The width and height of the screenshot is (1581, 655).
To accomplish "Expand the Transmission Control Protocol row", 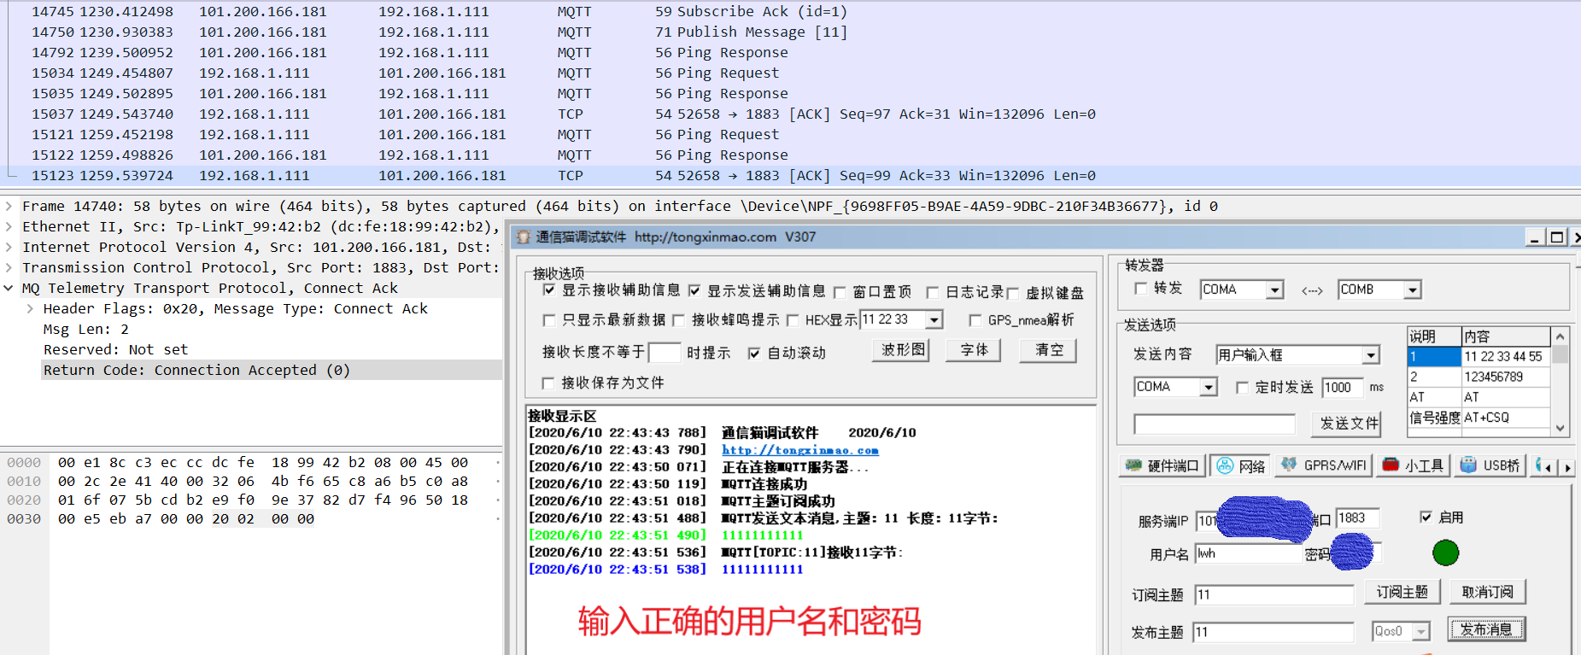I will [9, 268].
